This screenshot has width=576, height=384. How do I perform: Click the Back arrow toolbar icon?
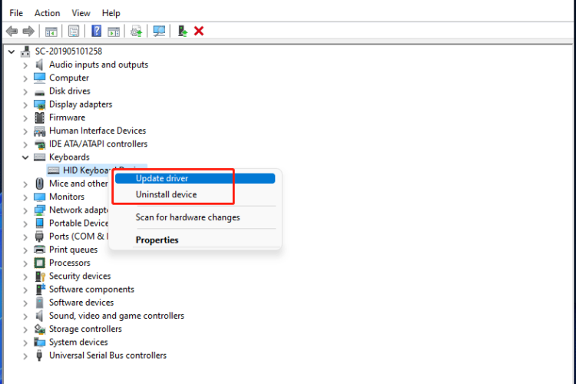pyautogui.click(x=12, y=31)
